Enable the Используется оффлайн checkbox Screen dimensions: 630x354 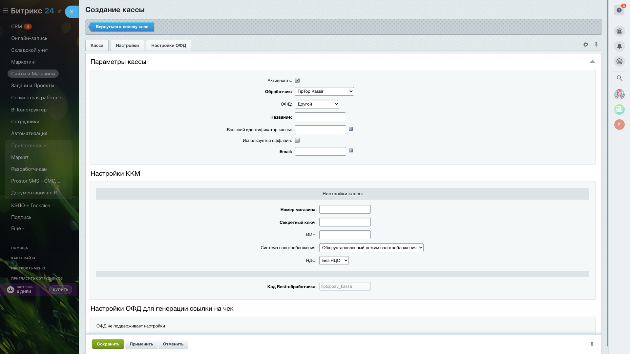point(297,141)
